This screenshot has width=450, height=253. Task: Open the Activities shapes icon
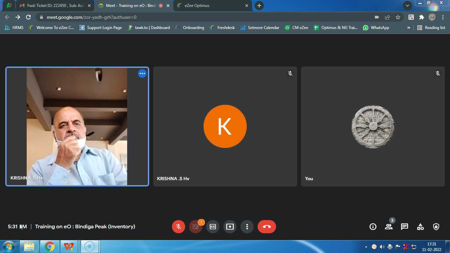pyautogui.click(x=420, y=227)
